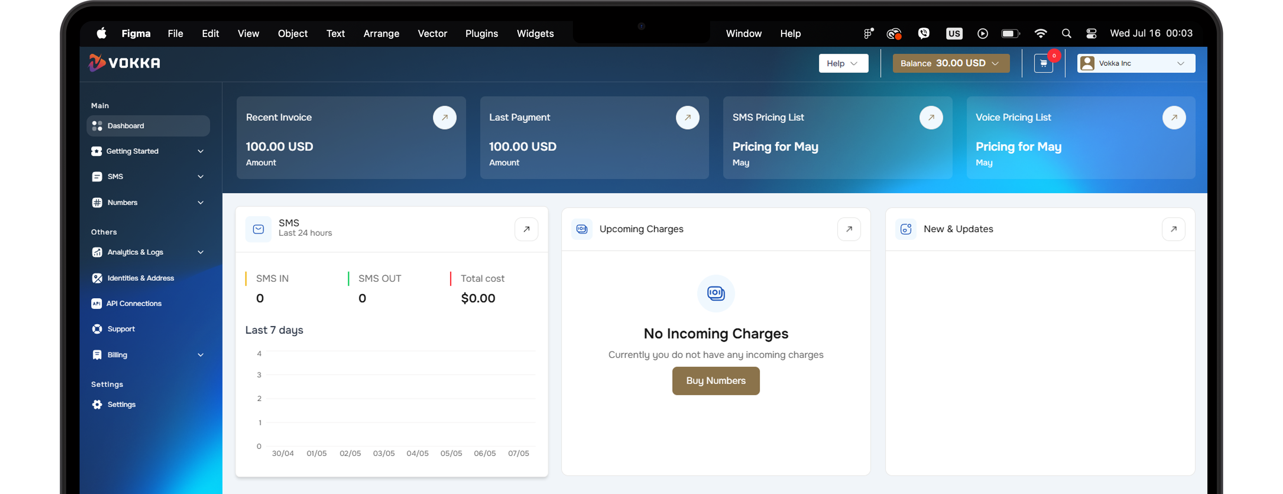This screenshot has height=494, width=1283.
Task: Click the Buy Numbers button
Action: [x=716, y=381]
